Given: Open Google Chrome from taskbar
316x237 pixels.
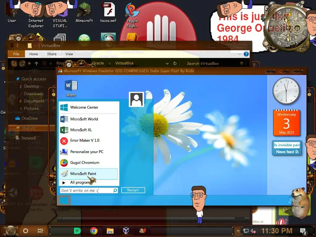Looking at the screenshot, I should (x=94, y=231).
